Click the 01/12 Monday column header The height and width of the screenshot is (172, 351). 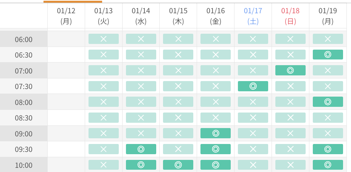point(66,16)
